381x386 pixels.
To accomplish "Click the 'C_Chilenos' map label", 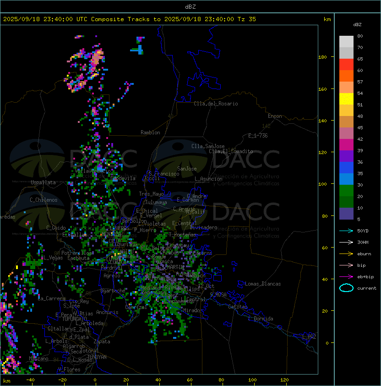I will (44, 200).
